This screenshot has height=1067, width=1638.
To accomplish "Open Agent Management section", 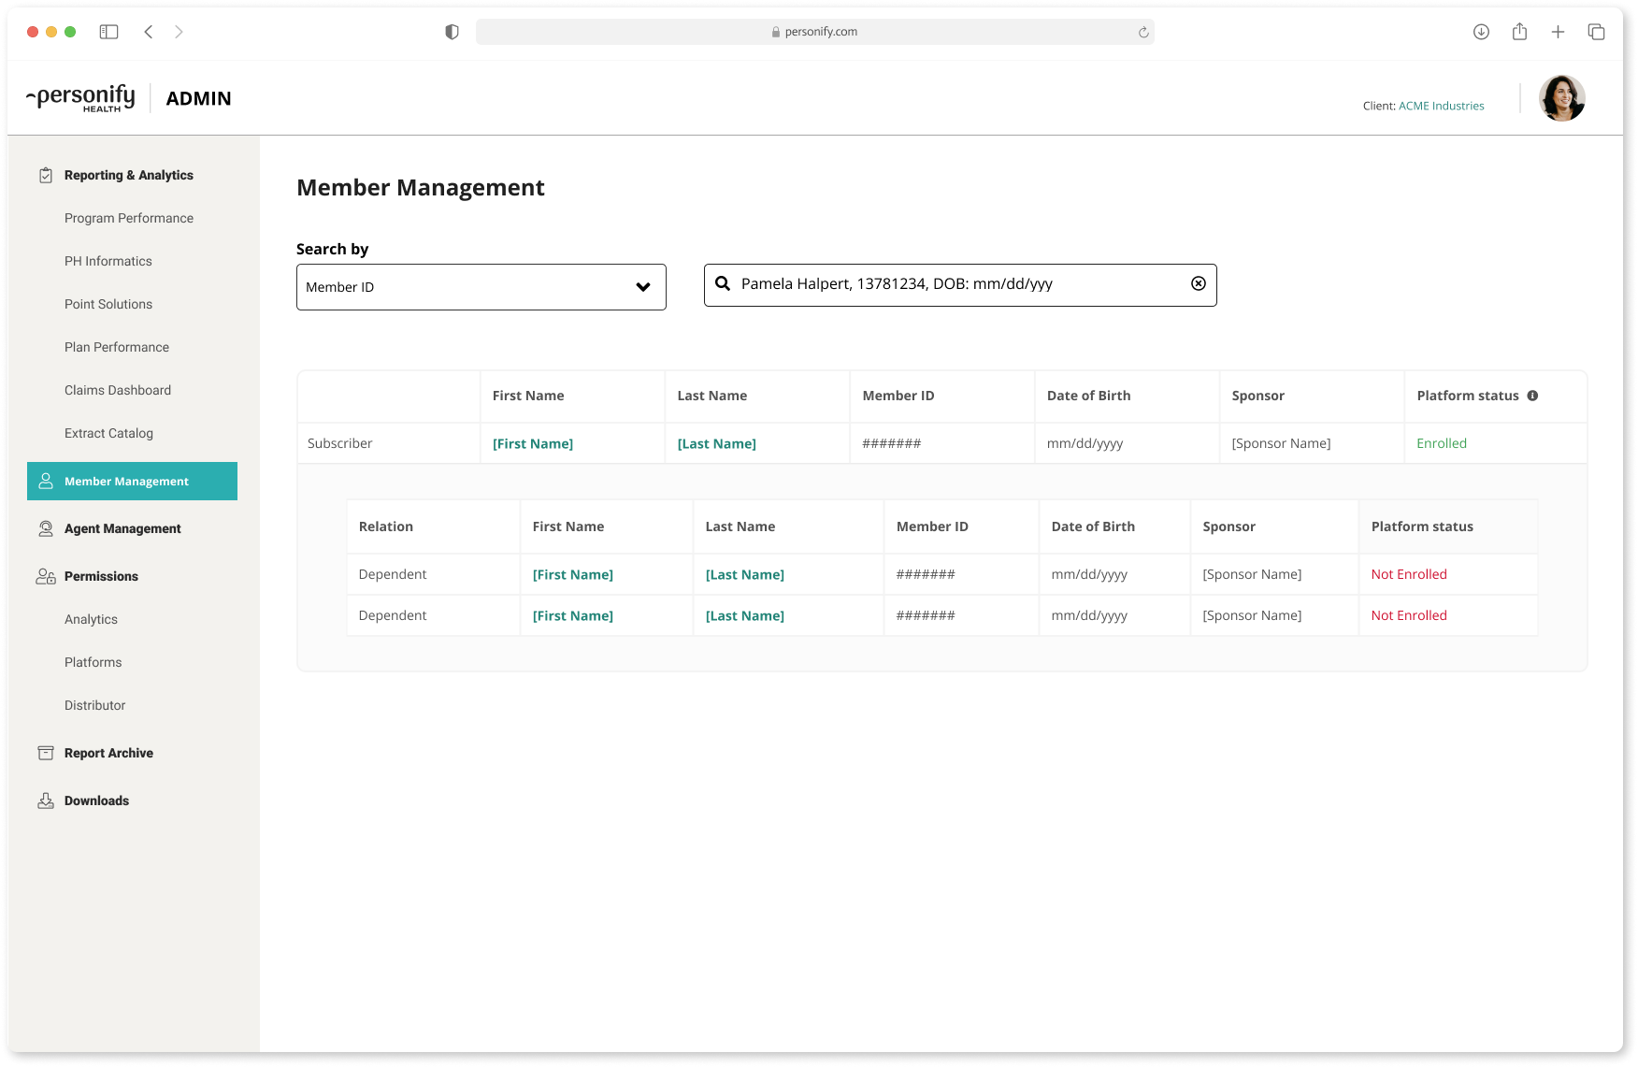I will [x=122, y=528].
